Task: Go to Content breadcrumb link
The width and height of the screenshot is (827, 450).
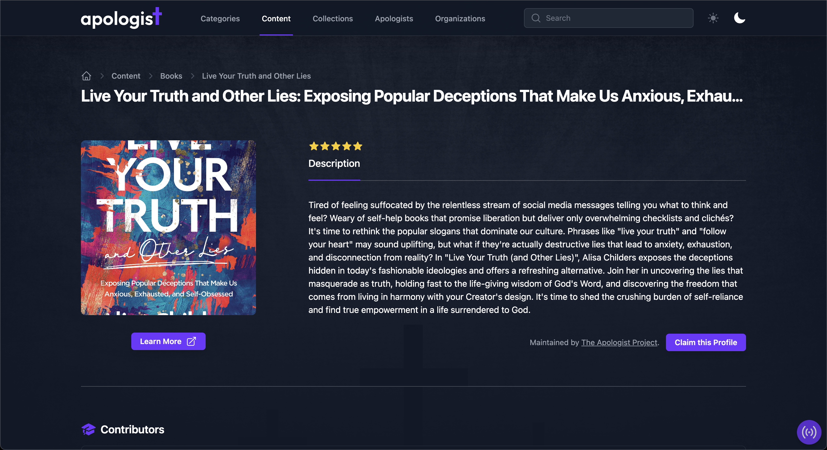Action: (x=126, y=76)
